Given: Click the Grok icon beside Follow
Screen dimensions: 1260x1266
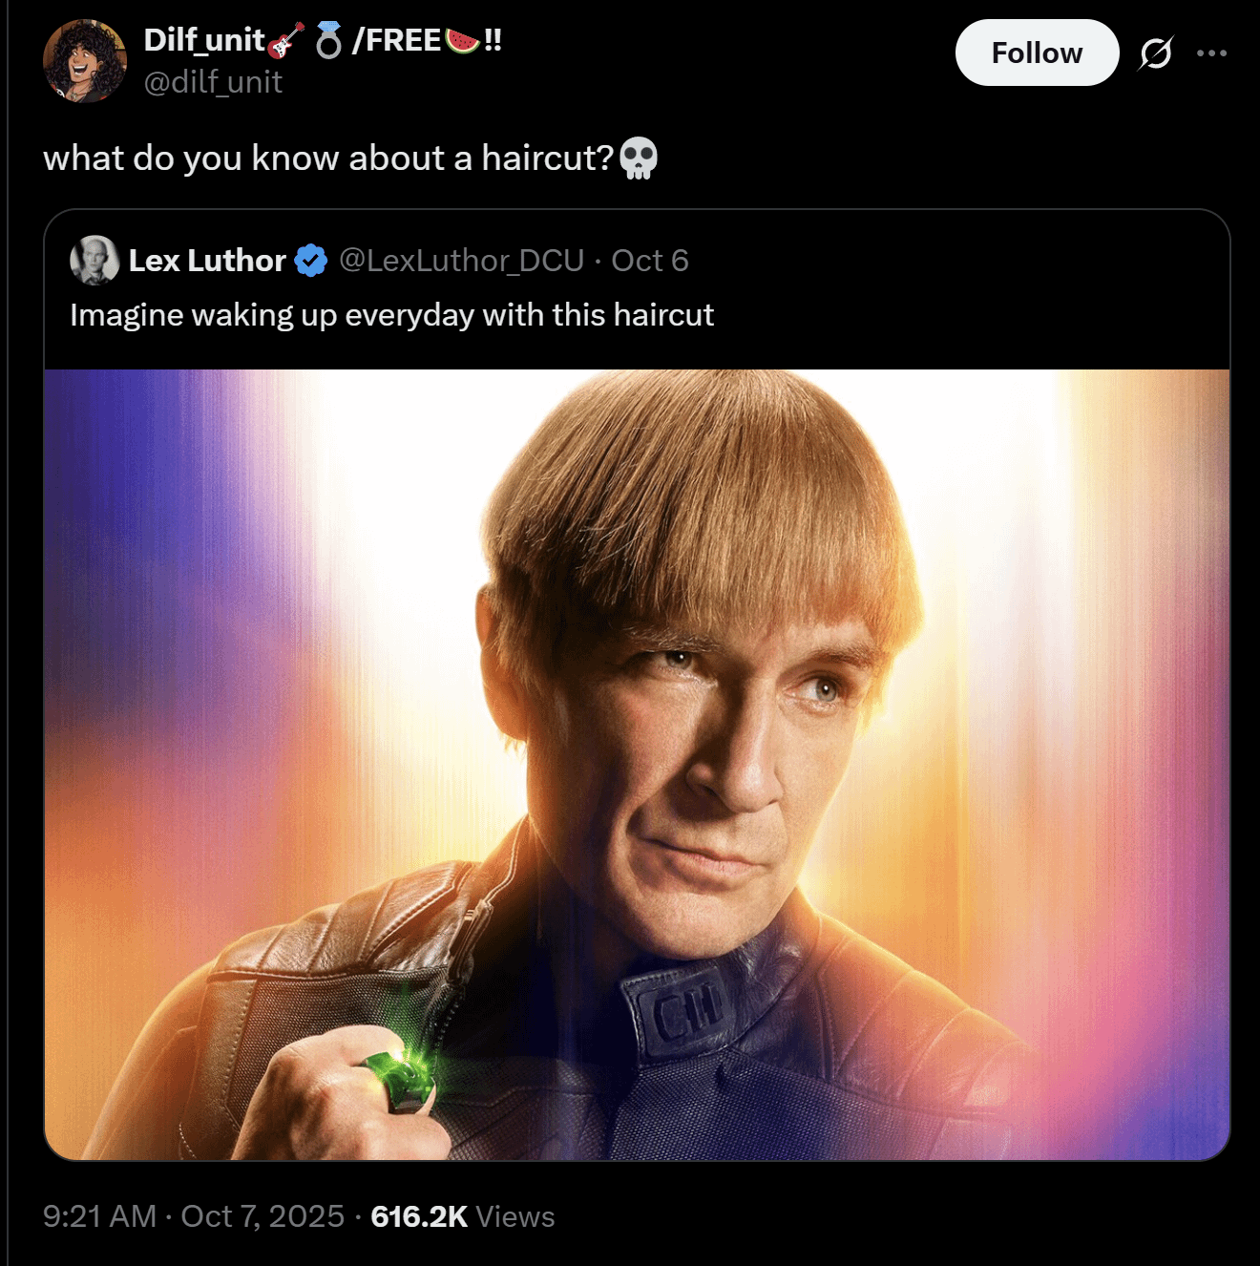Looking at the screenshot, I should (x=1155, y=53).
